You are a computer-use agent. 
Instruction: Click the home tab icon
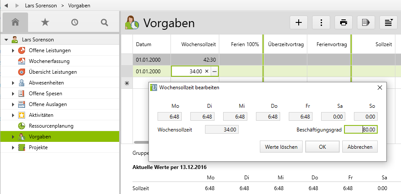coord(16,22)
